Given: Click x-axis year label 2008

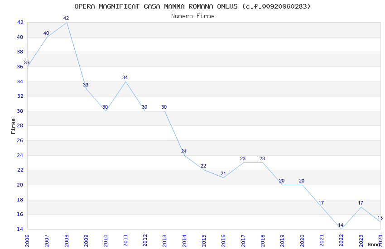Looking at the screenshot, I should [x=66, y=240].
